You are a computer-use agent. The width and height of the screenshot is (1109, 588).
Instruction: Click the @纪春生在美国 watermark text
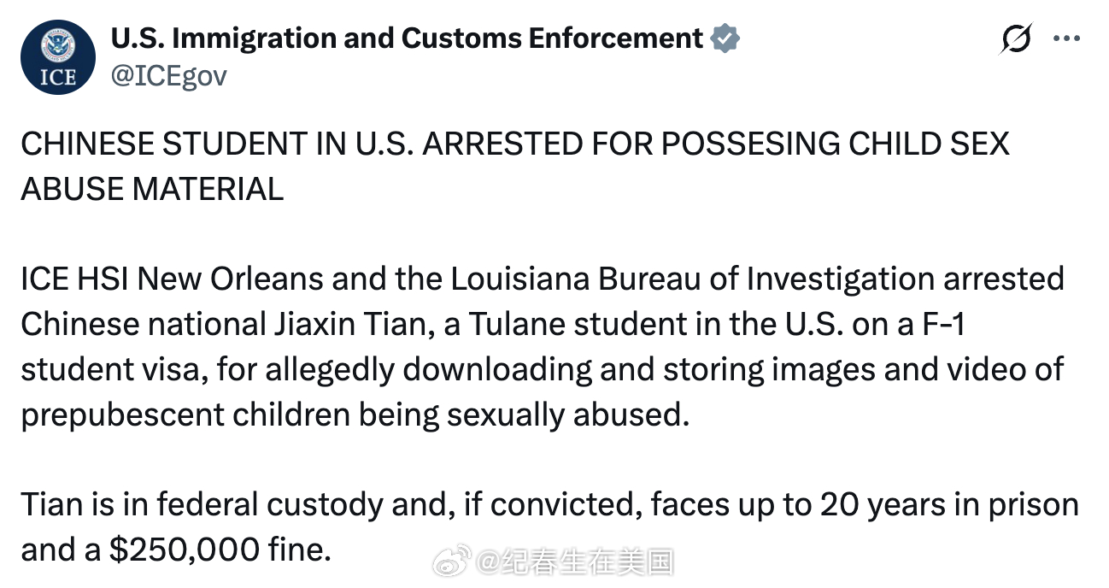coord(576,562)
